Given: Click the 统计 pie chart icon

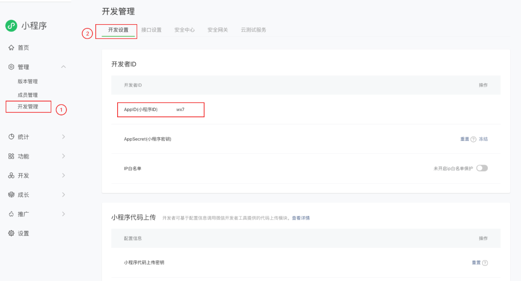Looking at the screenshot, I should [11, 137].
